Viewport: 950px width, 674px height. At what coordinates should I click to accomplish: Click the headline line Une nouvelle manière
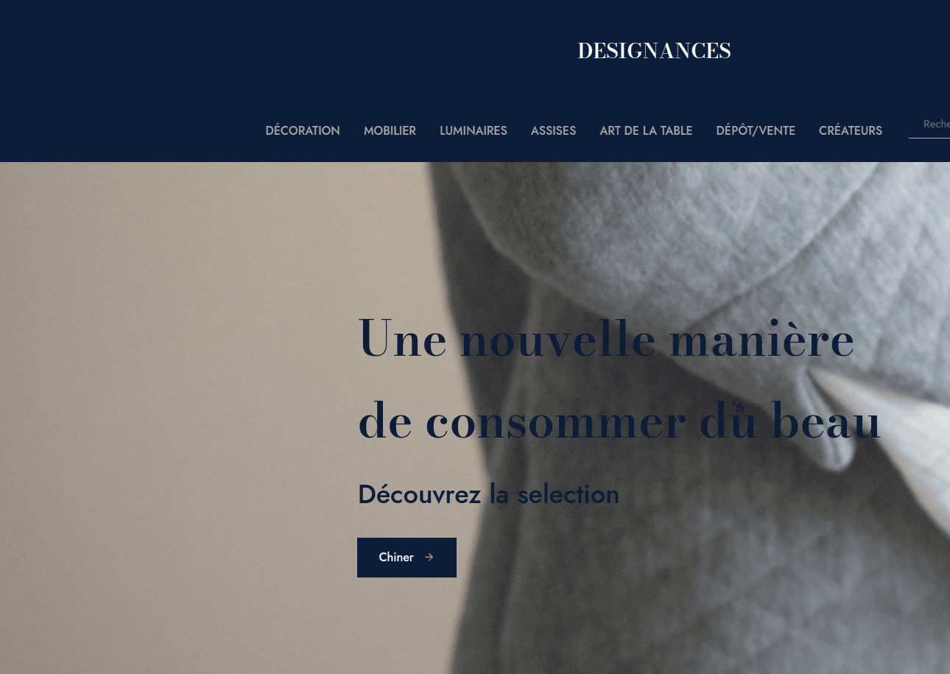[x=606, y=338]
